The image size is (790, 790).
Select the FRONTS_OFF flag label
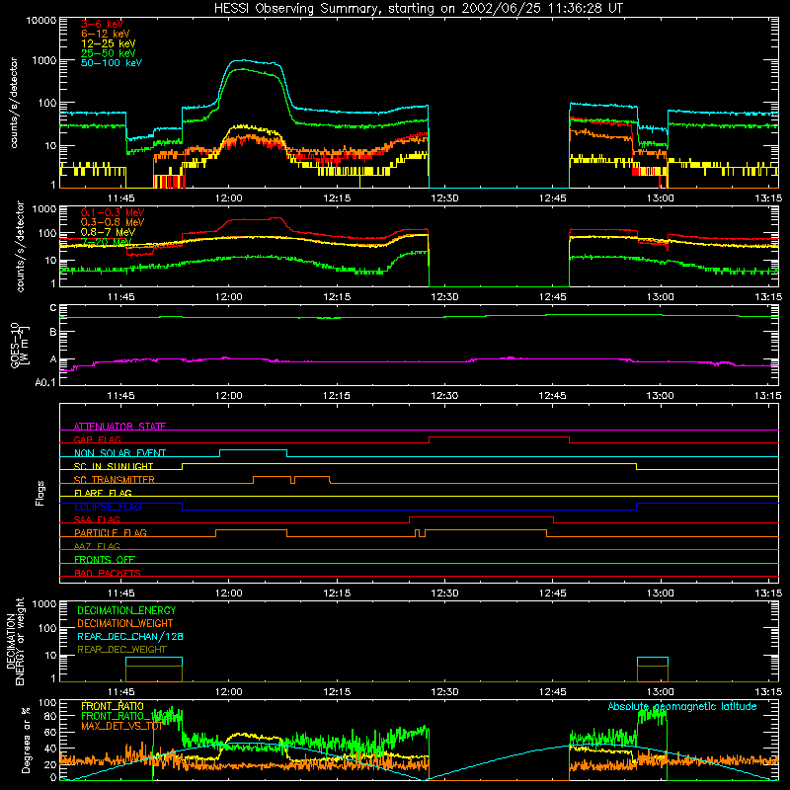tap(105, 559)
